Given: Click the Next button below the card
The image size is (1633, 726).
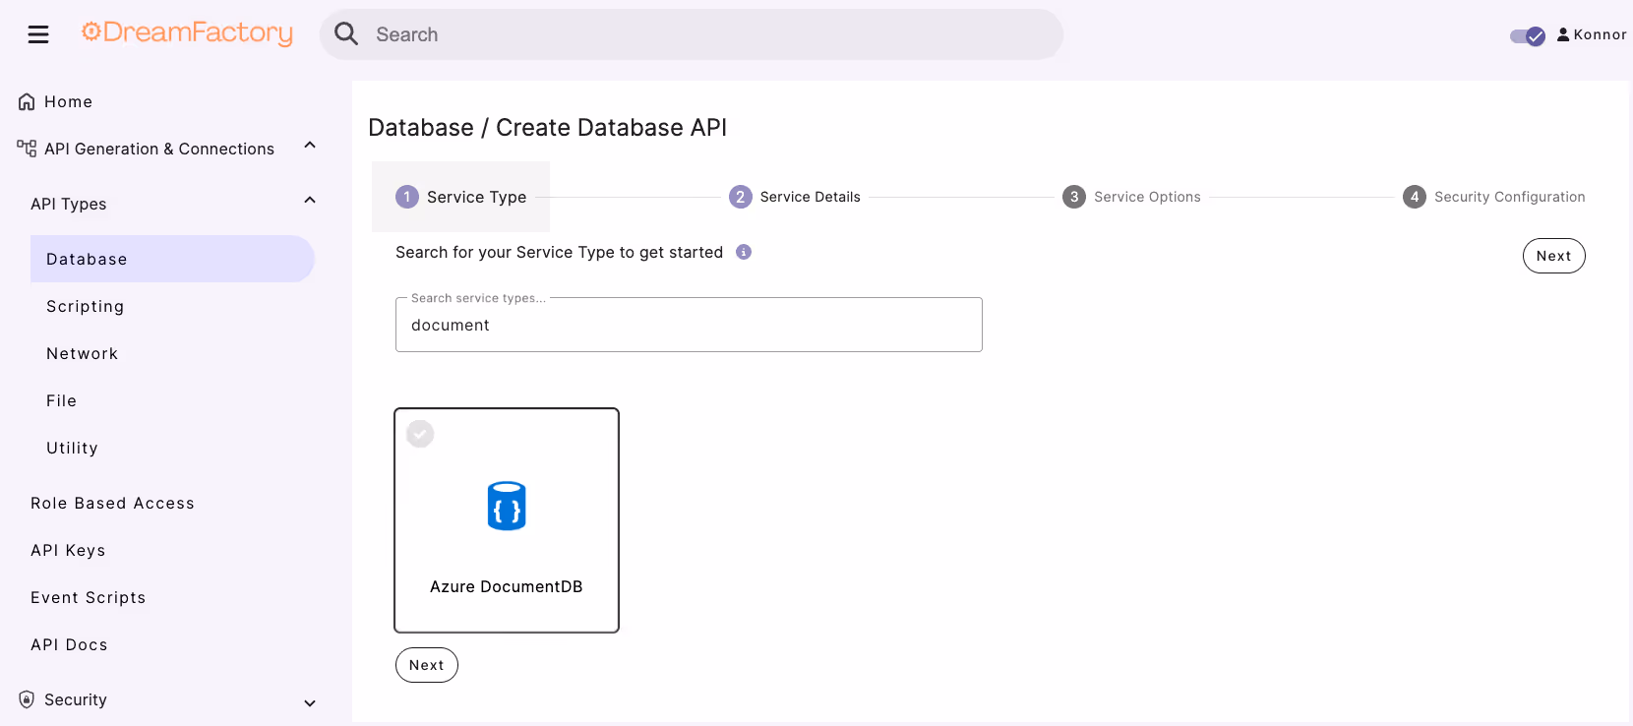Looking at the screenshot, I should click(x=427, y=665).
